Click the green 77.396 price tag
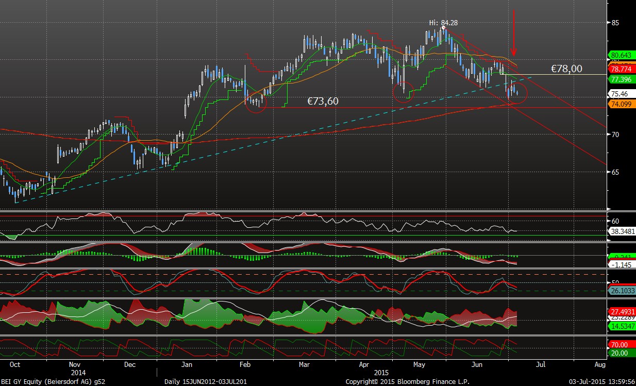Image resolution: width=636 pixels, height=386 pixels. coord(621,80)
